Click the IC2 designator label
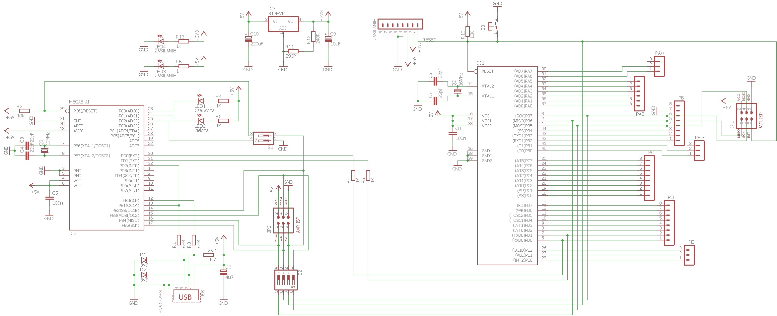The width and height of the screenshot is (777, 316). click(x=73, y=233)
